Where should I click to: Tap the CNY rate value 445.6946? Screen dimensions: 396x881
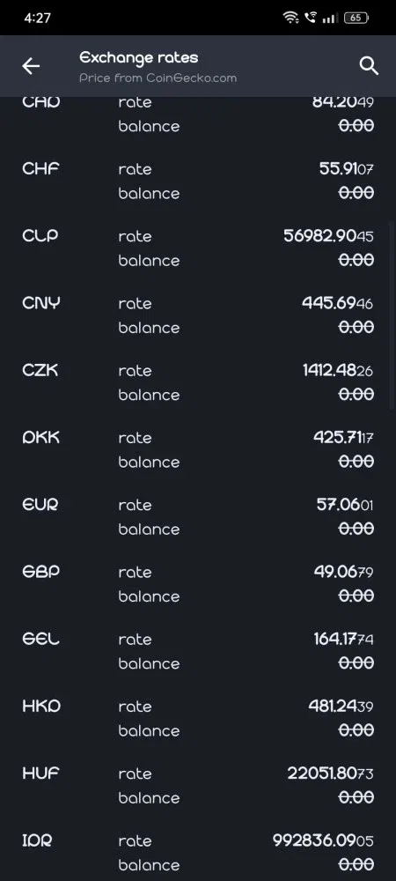point(338,303)
